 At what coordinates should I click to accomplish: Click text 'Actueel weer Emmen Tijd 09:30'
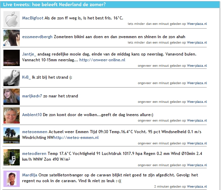[x=78, y=132]
